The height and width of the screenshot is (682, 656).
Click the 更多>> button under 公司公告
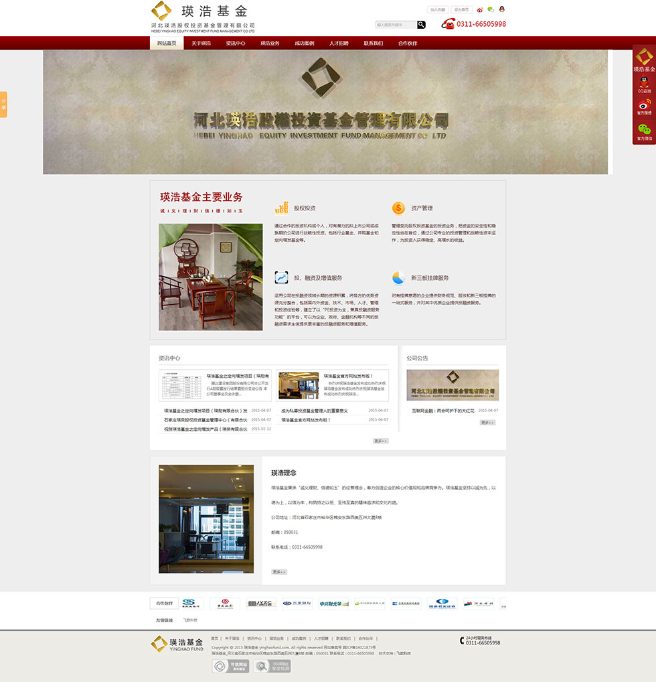coord(488,422)
